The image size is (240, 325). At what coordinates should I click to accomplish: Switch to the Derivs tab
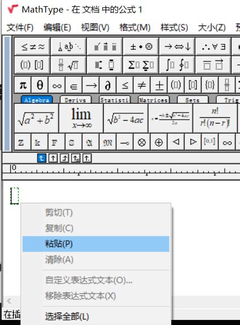[75, 100]
